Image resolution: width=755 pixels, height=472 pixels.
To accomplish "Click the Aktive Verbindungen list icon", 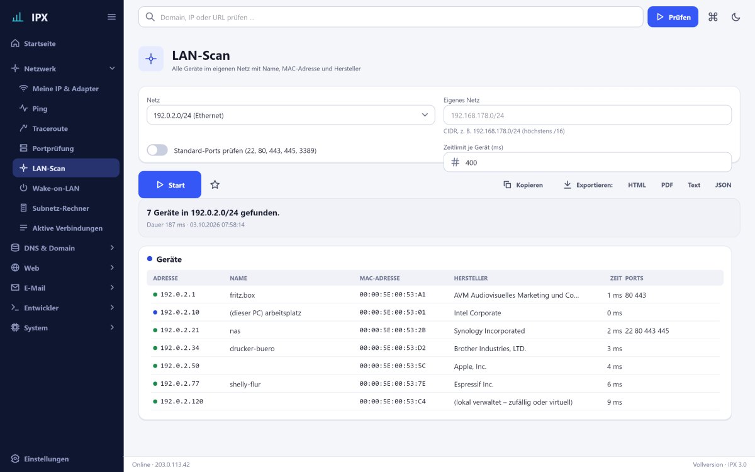I will (23, 228).
